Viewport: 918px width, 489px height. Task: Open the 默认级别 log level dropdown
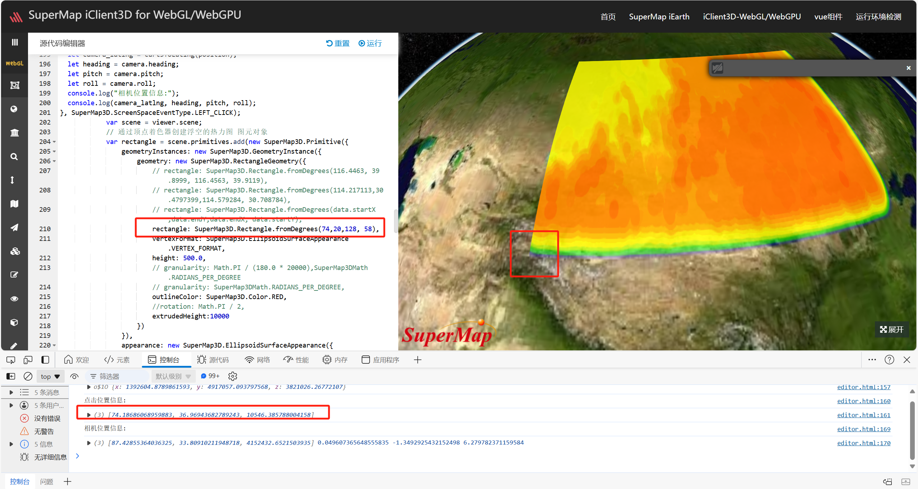click(173, 376)
